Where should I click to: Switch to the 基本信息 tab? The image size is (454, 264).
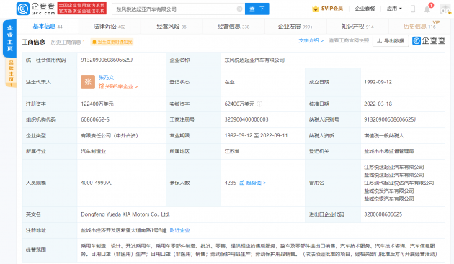coord(47,27)
